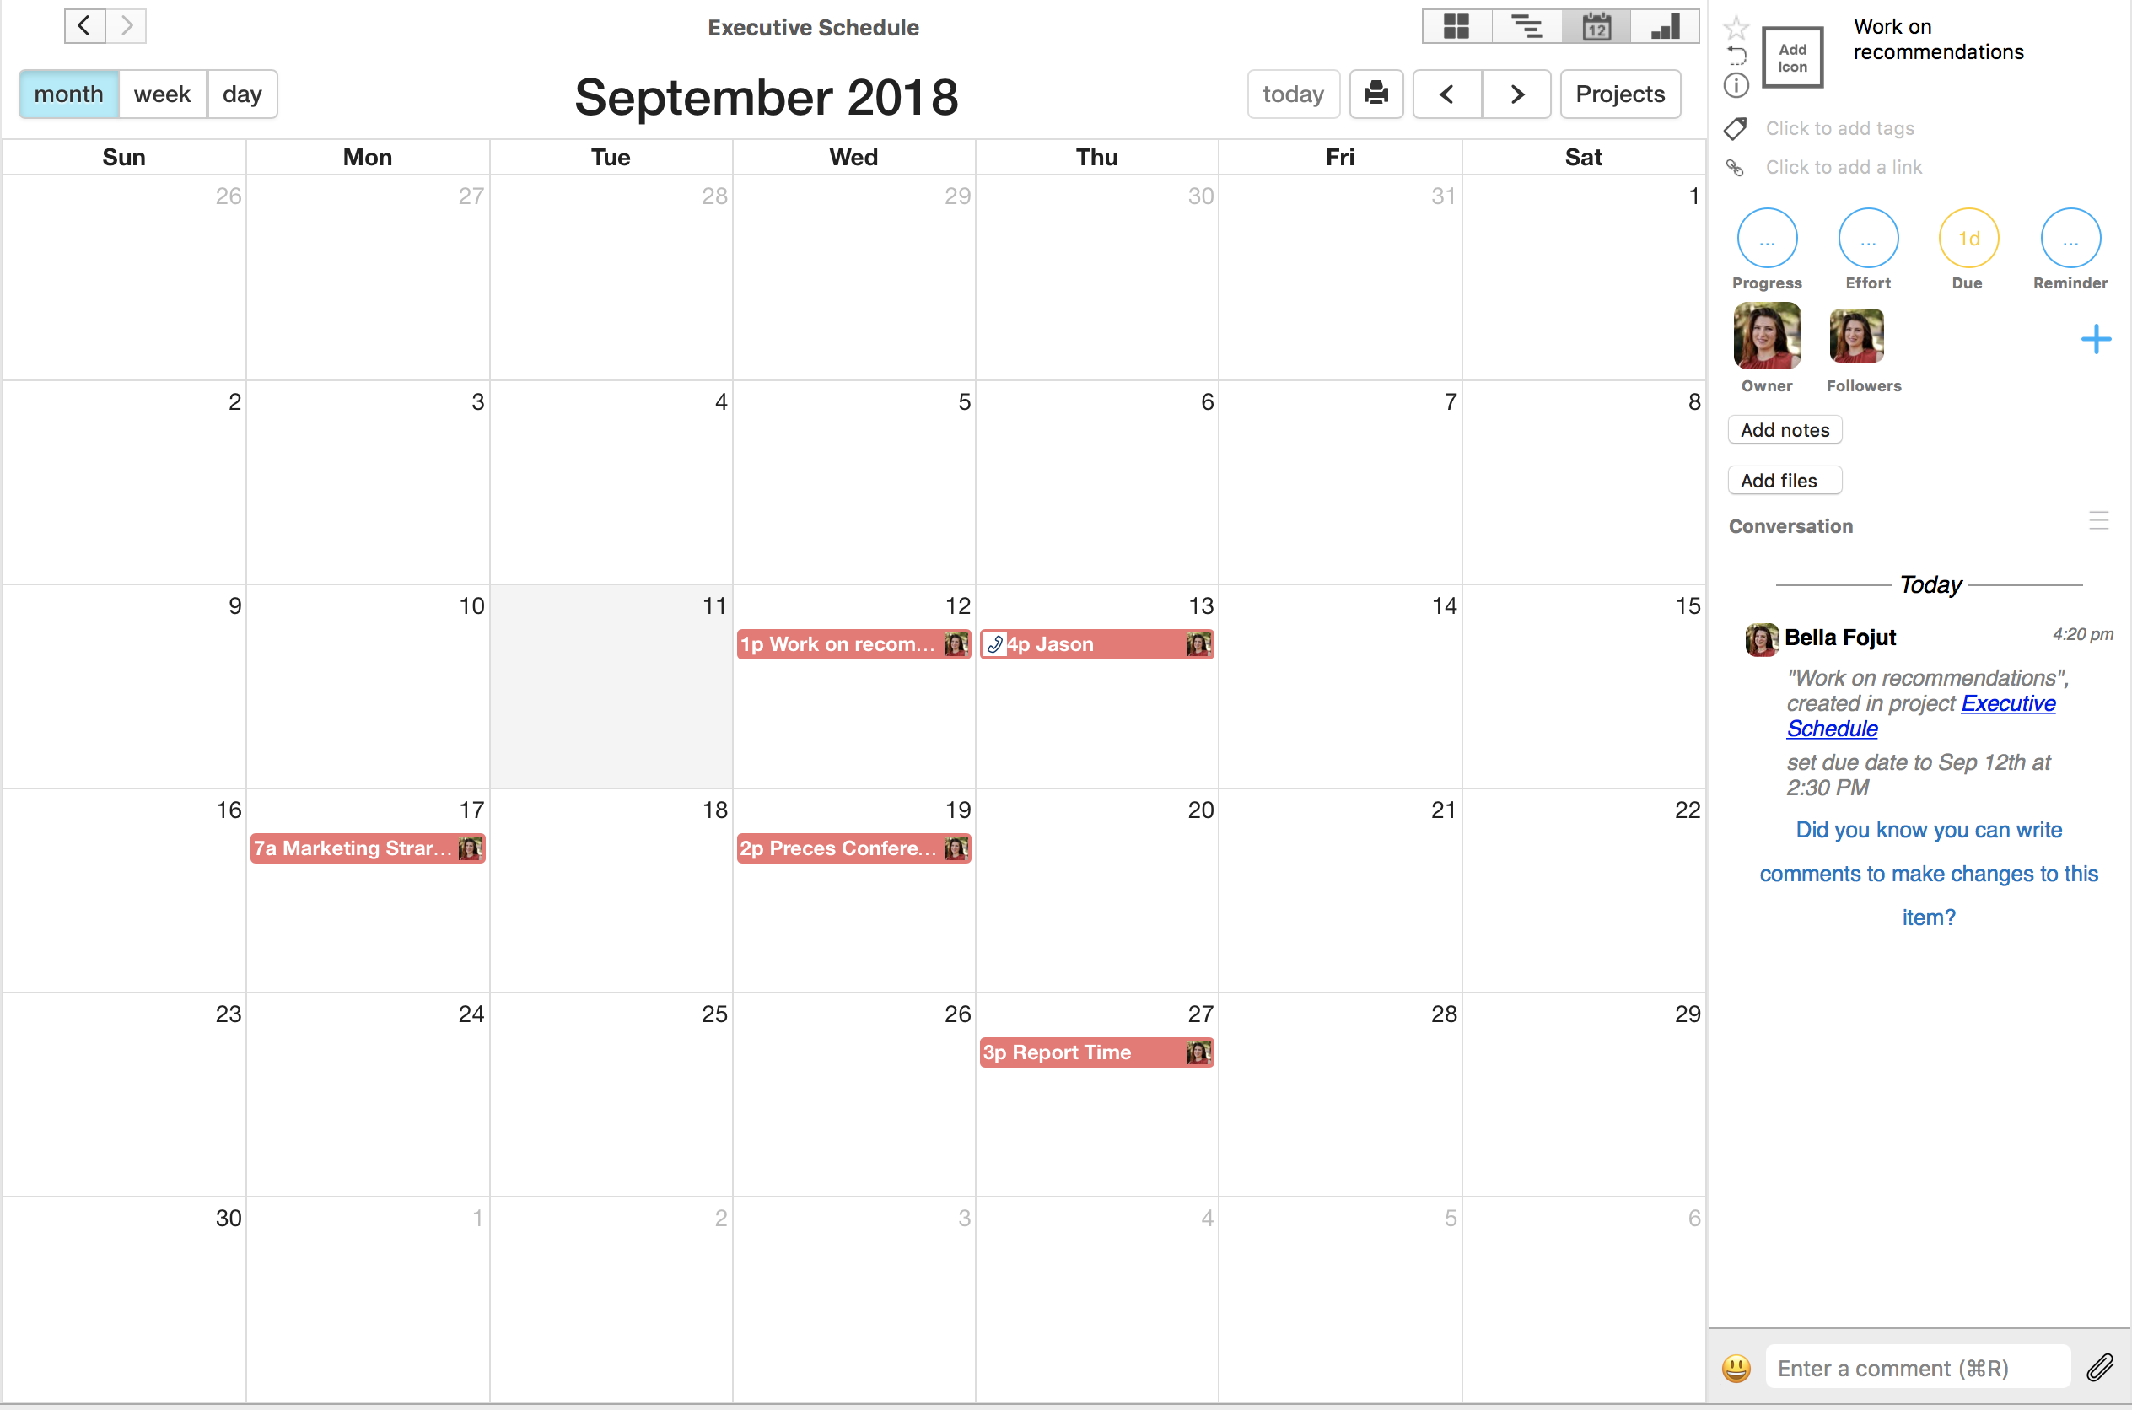Click the month view toggle

coord(67,94)
